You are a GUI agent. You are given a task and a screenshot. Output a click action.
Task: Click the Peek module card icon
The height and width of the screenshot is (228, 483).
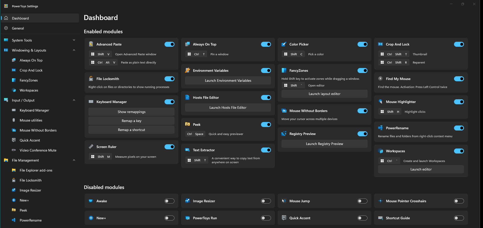click(x=187, y=124)
